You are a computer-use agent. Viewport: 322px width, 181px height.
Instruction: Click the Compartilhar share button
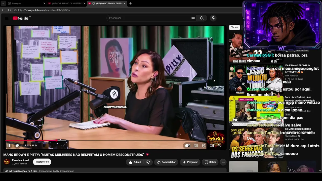pos(166,162)
